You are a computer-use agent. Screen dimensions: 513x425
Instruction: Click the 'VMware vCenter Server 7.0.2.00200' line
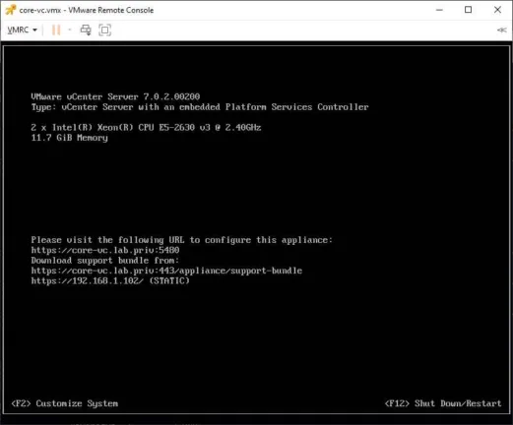pyautogui.click(x=115, y=96)
